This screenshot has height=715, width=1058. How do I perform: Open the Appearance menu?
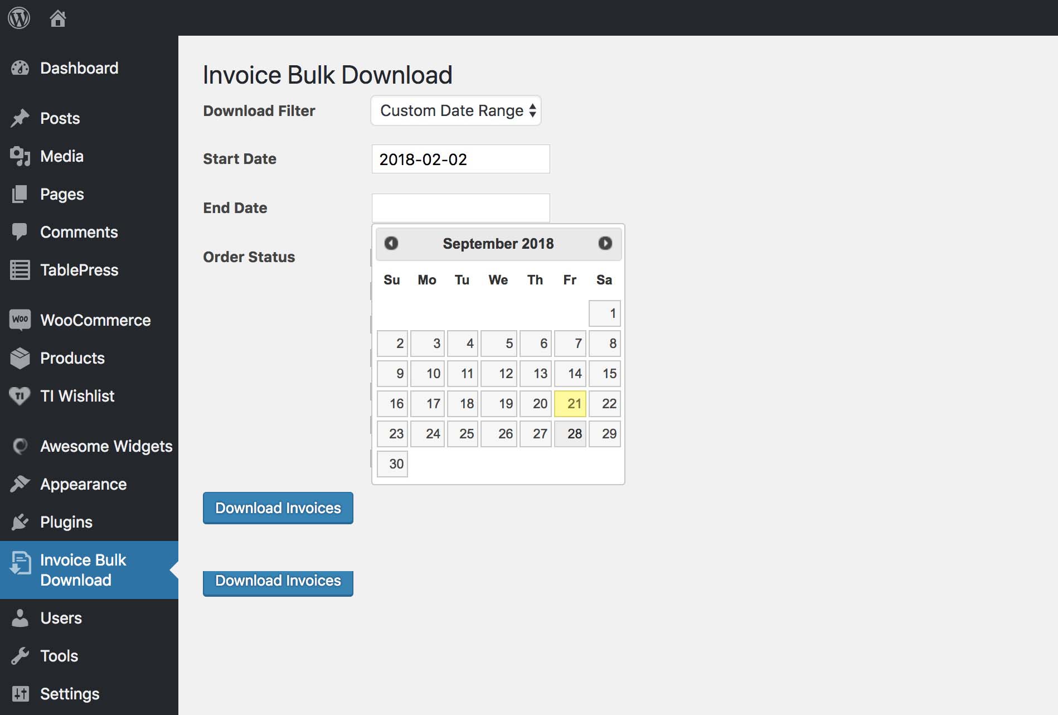click(83, 484)
